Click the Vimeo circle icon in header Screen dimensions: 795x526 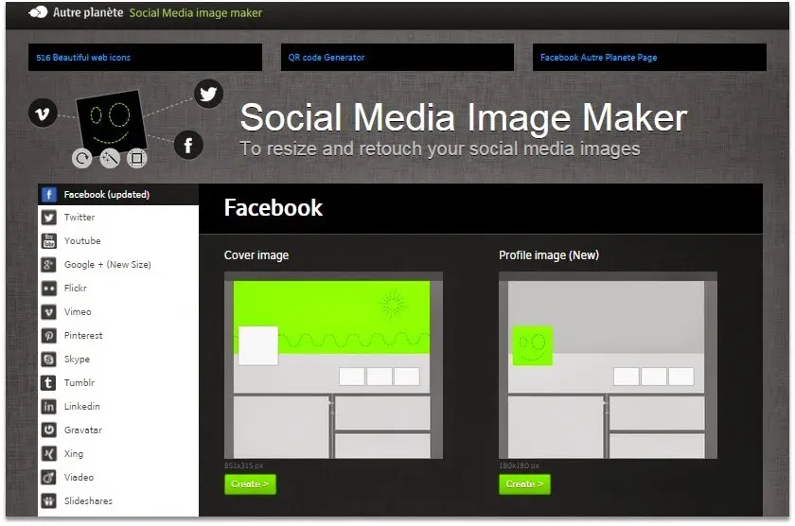(x=42, y=113)
